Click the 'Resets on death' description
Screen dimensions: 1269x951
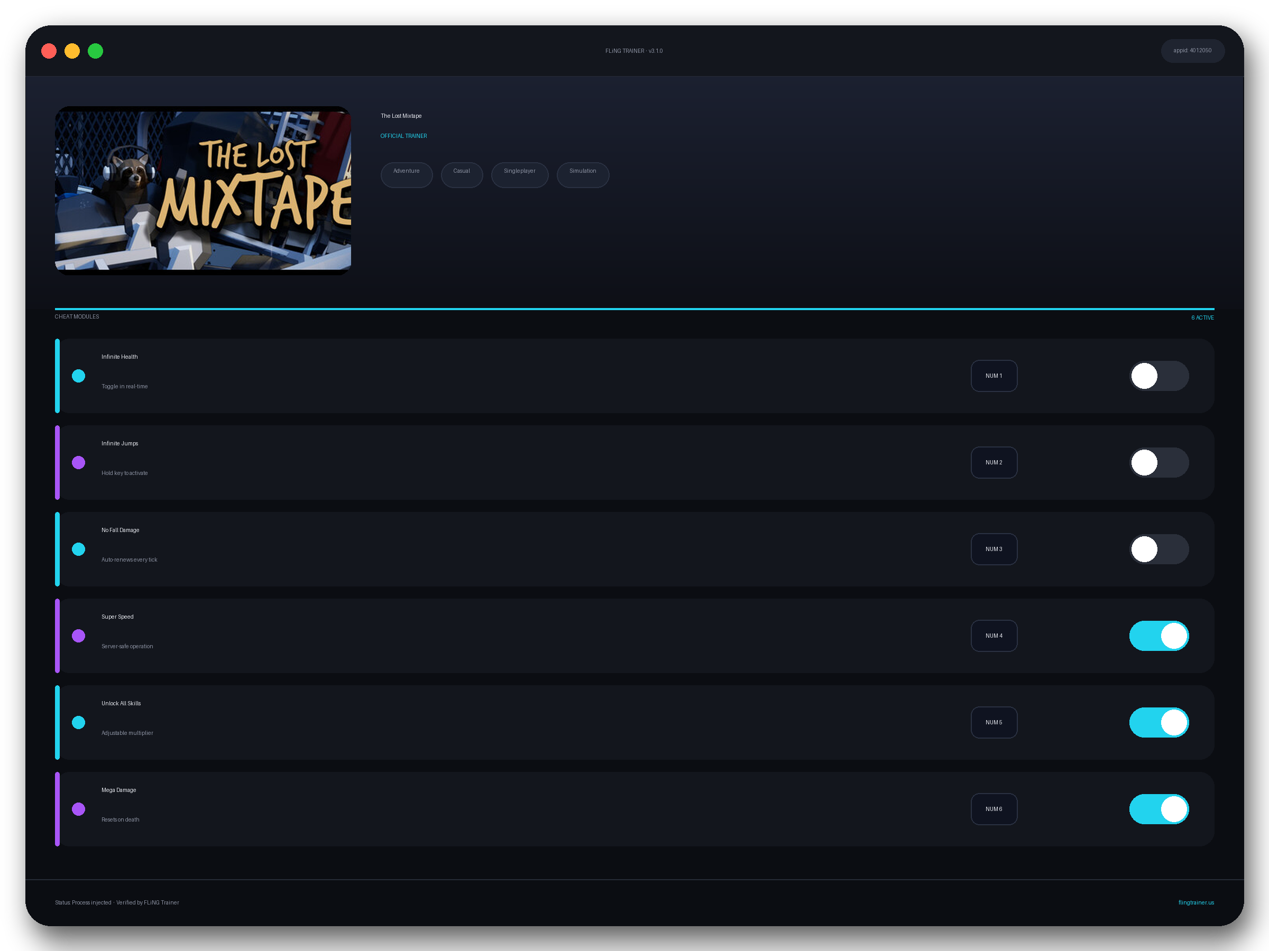pyautogui.click(x=121, y=820)
